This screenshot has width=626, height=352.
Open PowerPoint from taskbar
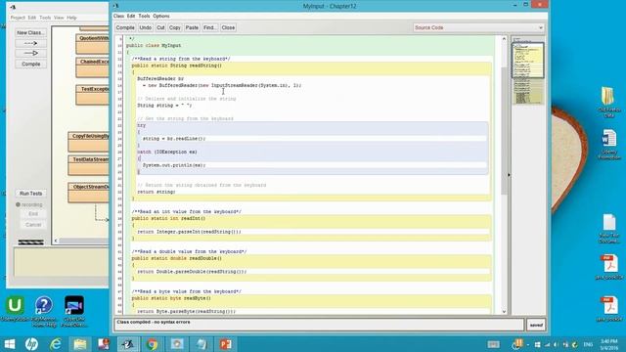click(226, 344)
